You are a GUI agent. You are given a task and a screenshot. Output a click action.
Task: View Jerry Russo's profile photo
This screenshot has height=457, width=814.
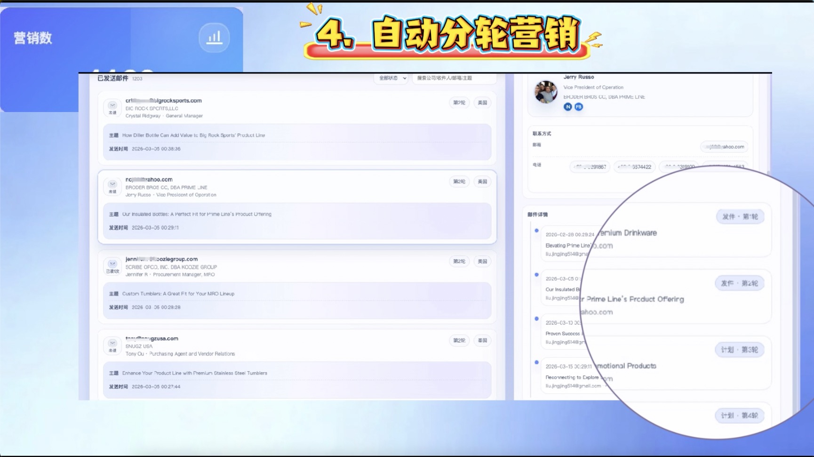[546, 92]
